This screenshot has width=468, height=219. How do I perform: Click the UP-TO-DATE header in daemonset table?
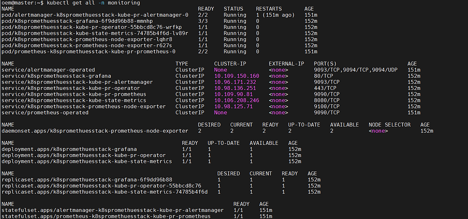(304, 125)
